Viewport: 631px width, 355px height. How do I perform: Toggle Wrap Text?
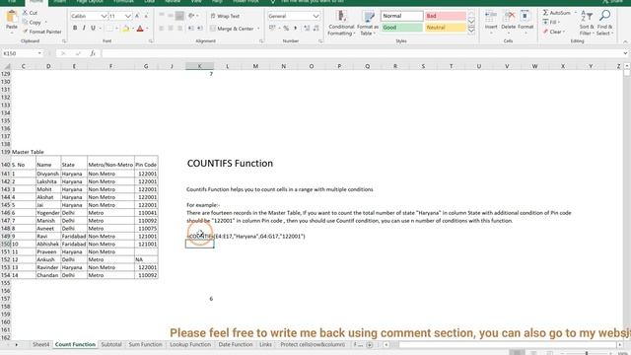click(225, 16)
